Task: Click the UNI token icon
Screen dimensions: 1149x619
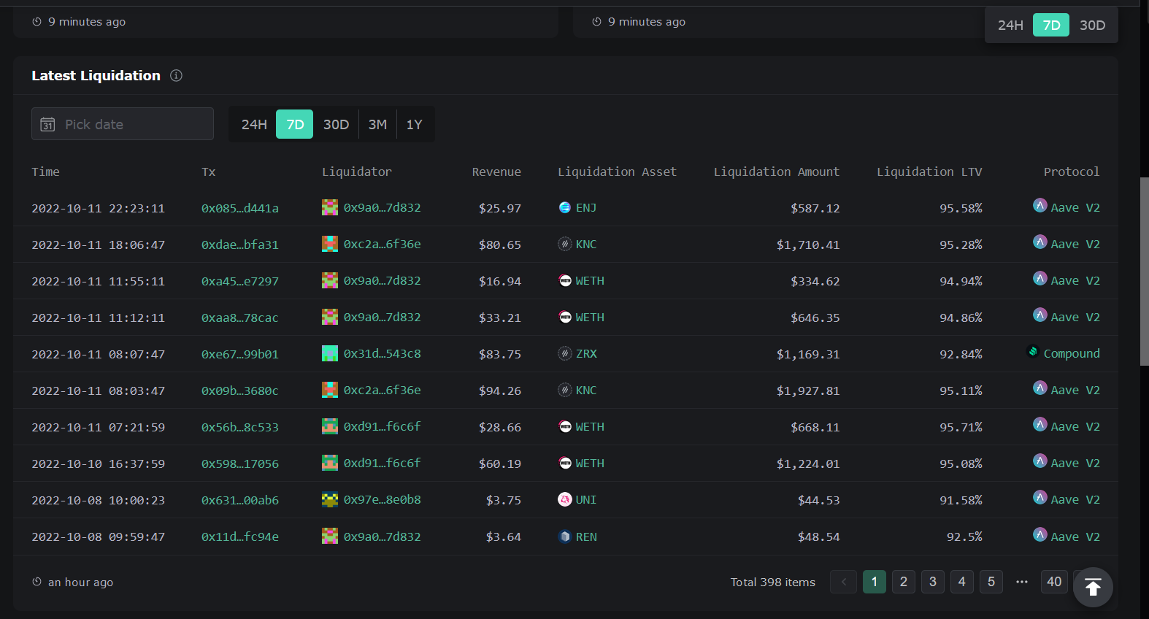Action: [x=564, y=500]
